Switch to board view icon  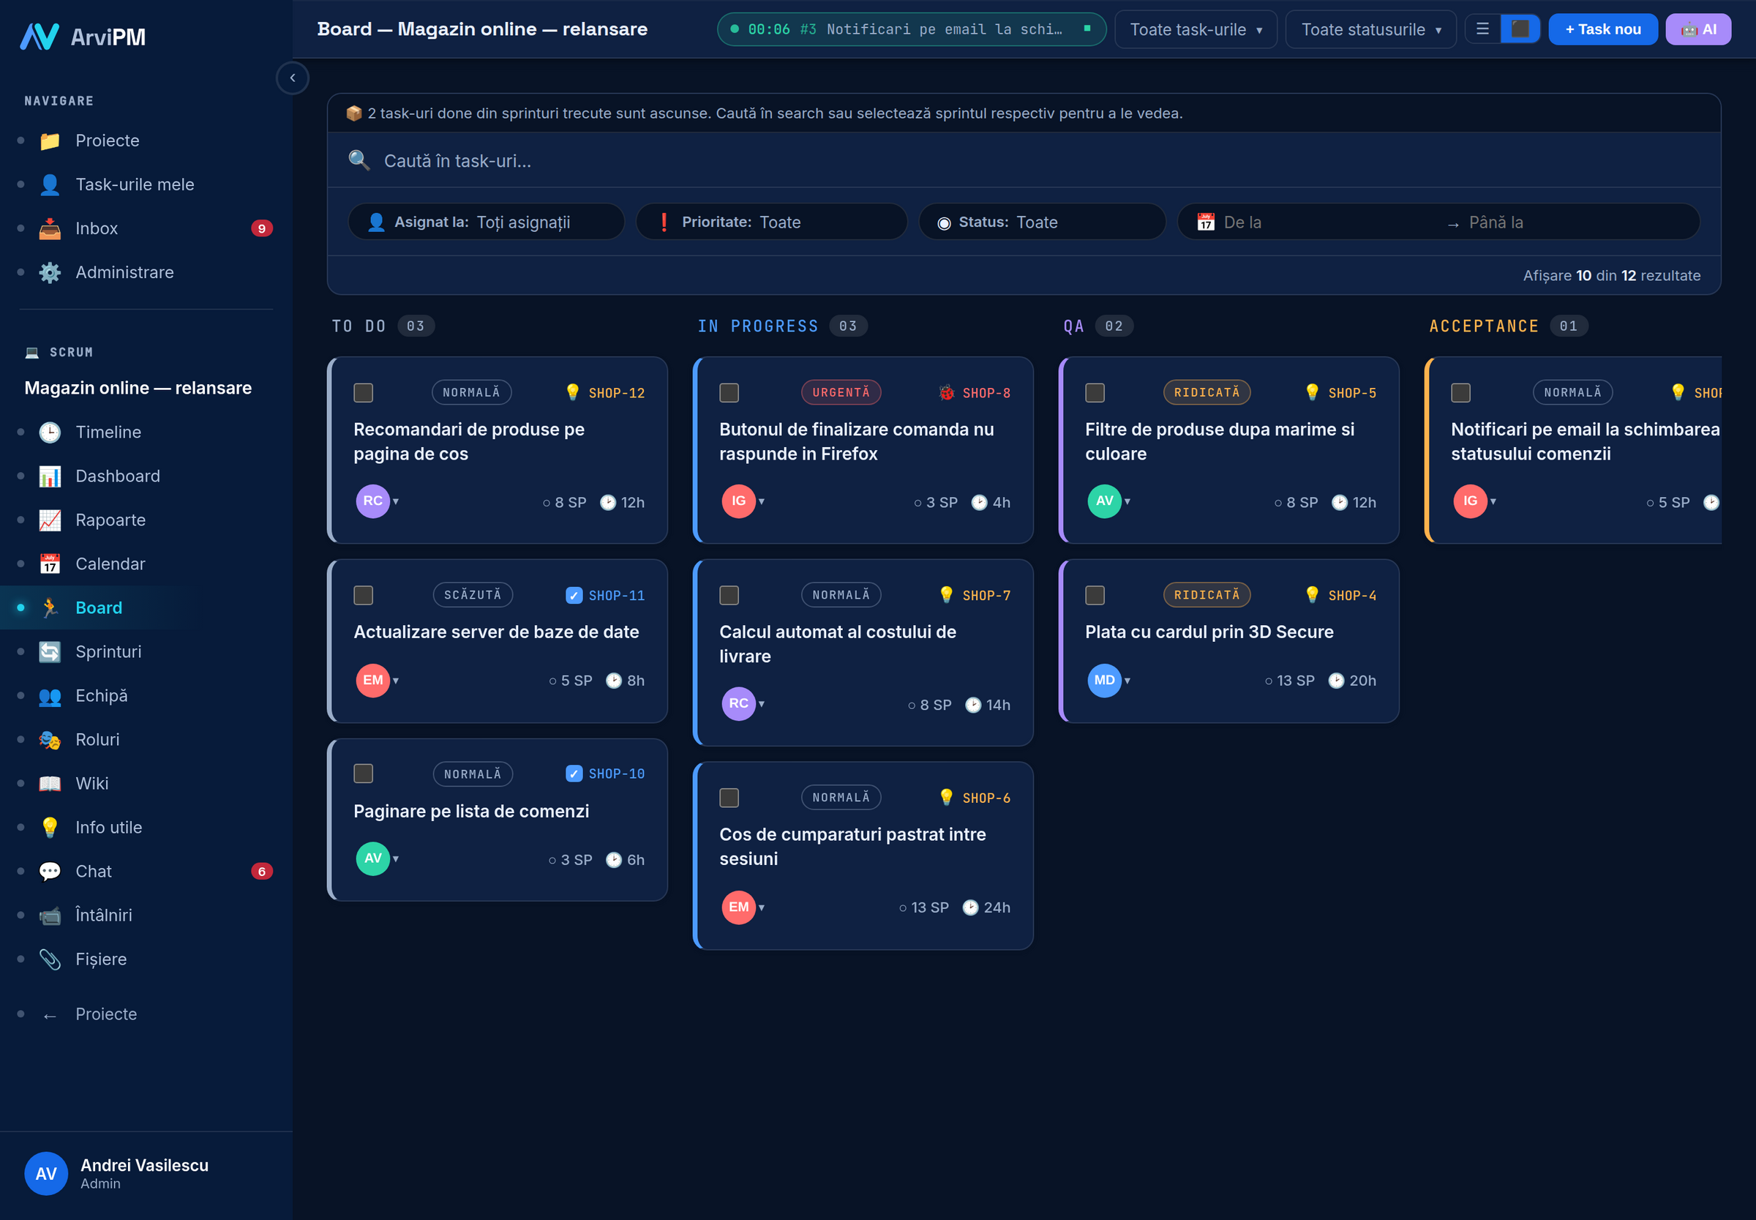click(1520, 29)
